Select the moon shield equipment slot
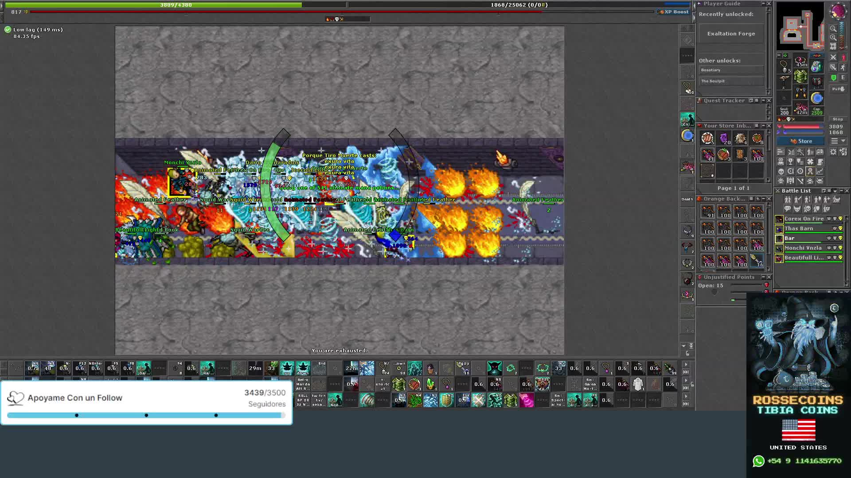The image size is (851, 478). point(817,99)
